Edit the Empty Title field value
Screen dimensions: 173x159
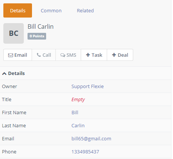tap(78, 100)
